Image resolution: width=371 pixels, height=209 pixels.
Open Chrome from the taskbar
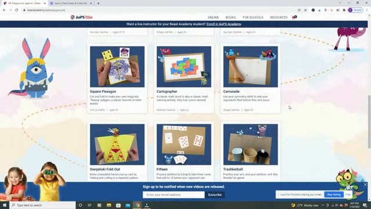pyautogui.click(x=137, y=205)
